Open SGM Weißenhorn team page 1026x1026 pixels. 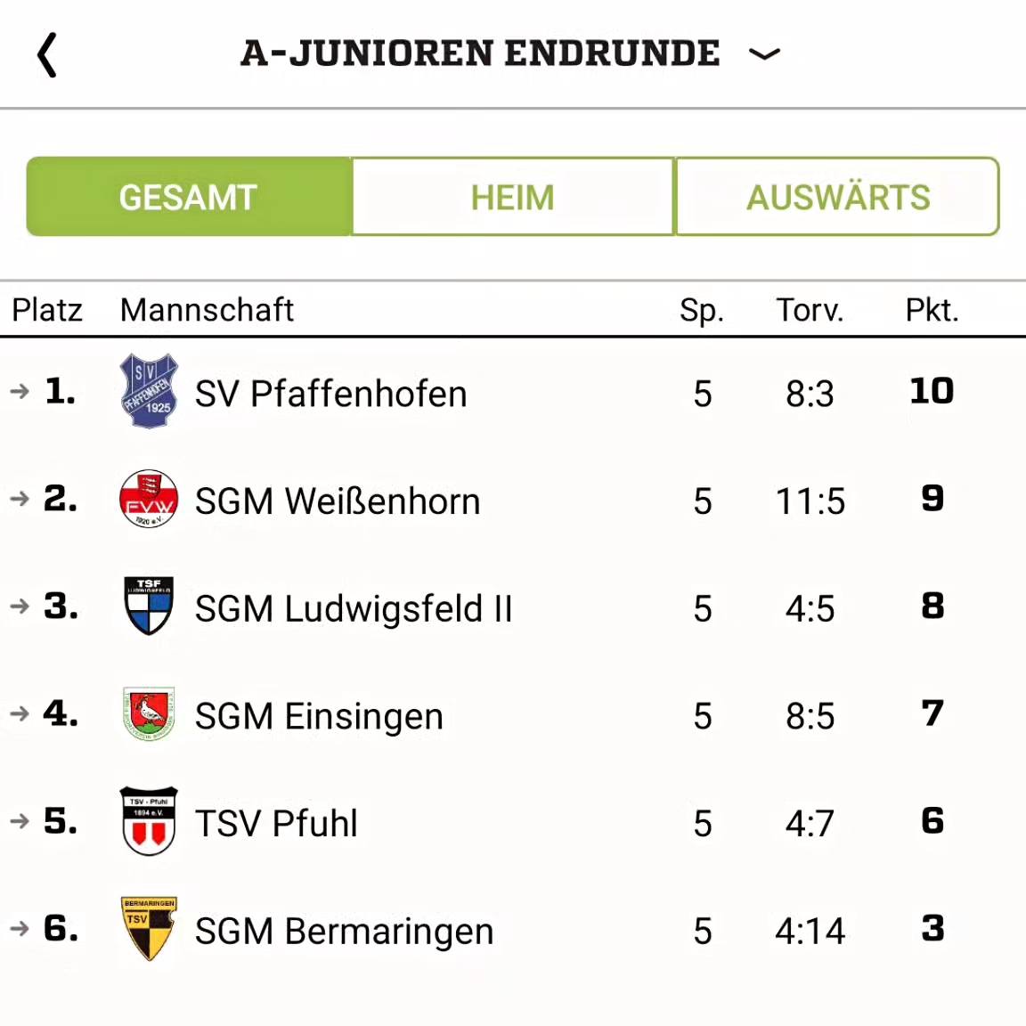[x=338, y=501]
